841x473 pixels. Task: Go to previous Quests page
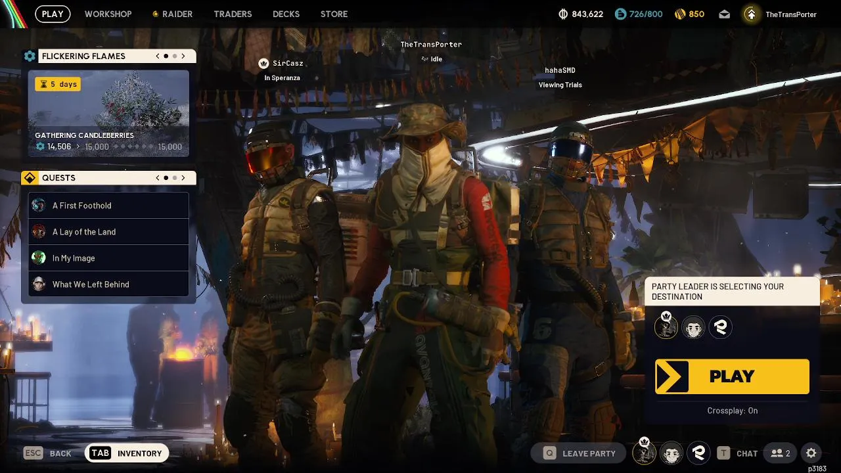158,178
